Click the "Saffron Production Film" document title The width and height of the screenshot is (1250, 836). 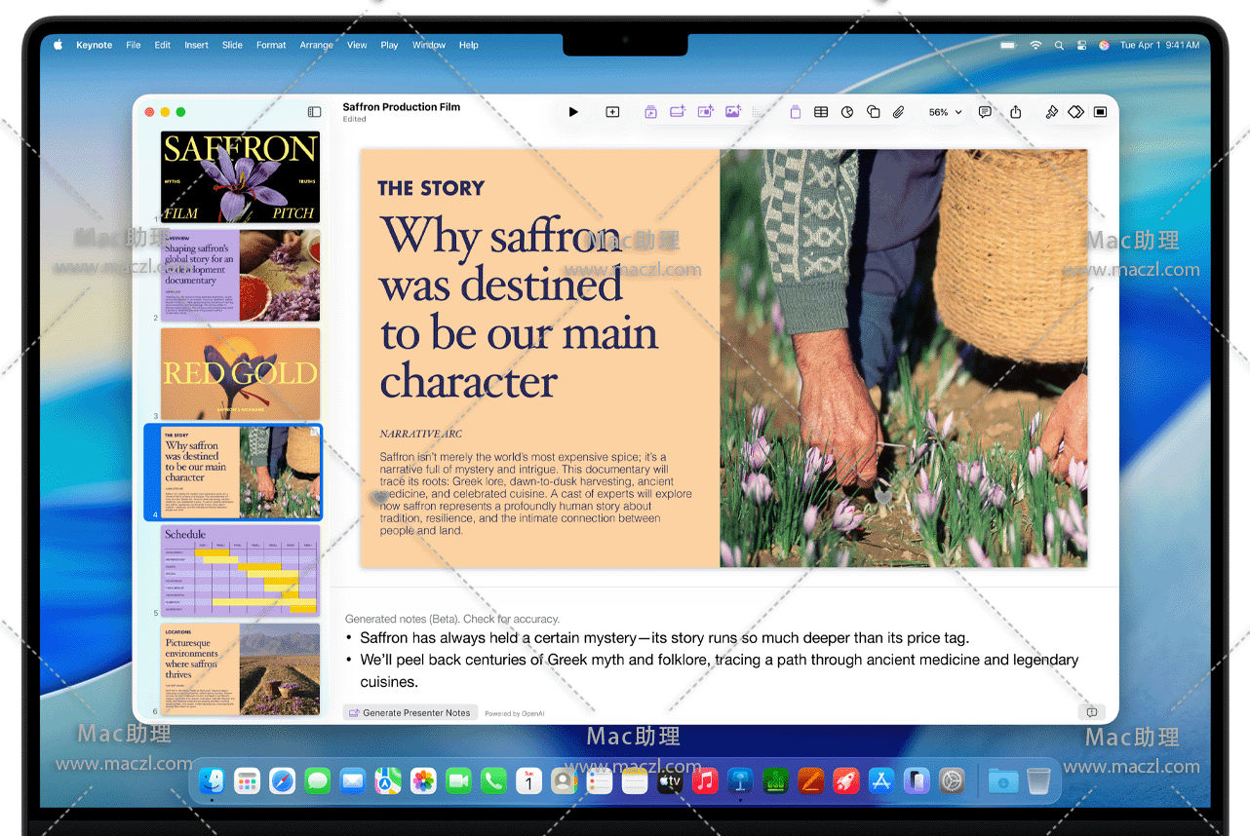(402, 107)
